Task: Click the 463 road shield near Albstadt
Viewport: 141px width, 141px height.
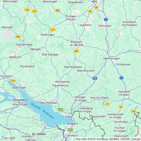Action: point(18,37)
